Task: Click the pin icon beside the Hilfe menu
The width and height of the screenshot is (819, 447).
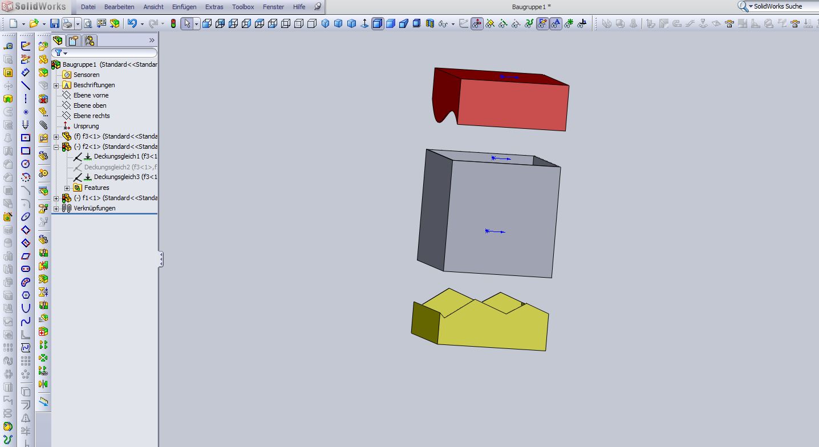Action: point(318,6)
